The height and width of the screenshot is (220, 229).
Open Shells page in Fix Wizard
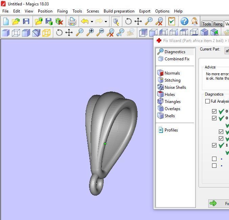[x=166, y=116]
